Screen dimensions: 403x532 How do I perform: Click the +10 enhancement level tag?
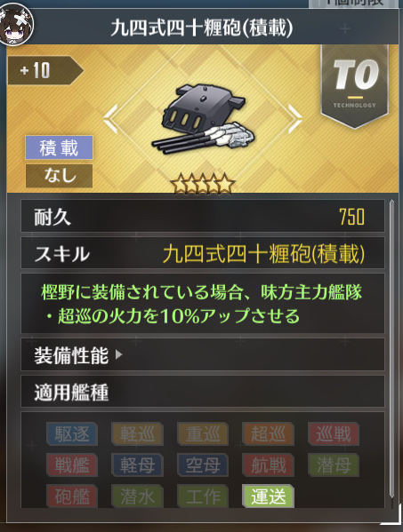pos(45,70)
